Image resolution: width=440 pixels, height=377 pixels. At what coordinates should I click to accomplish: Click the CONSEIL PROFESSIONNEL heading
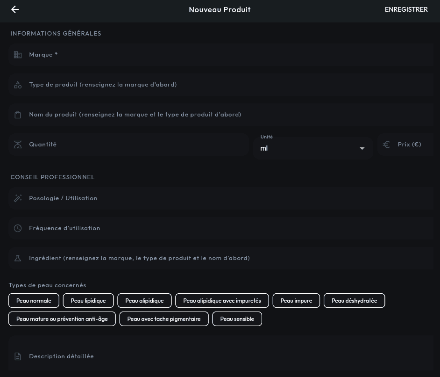click(52, 177)
